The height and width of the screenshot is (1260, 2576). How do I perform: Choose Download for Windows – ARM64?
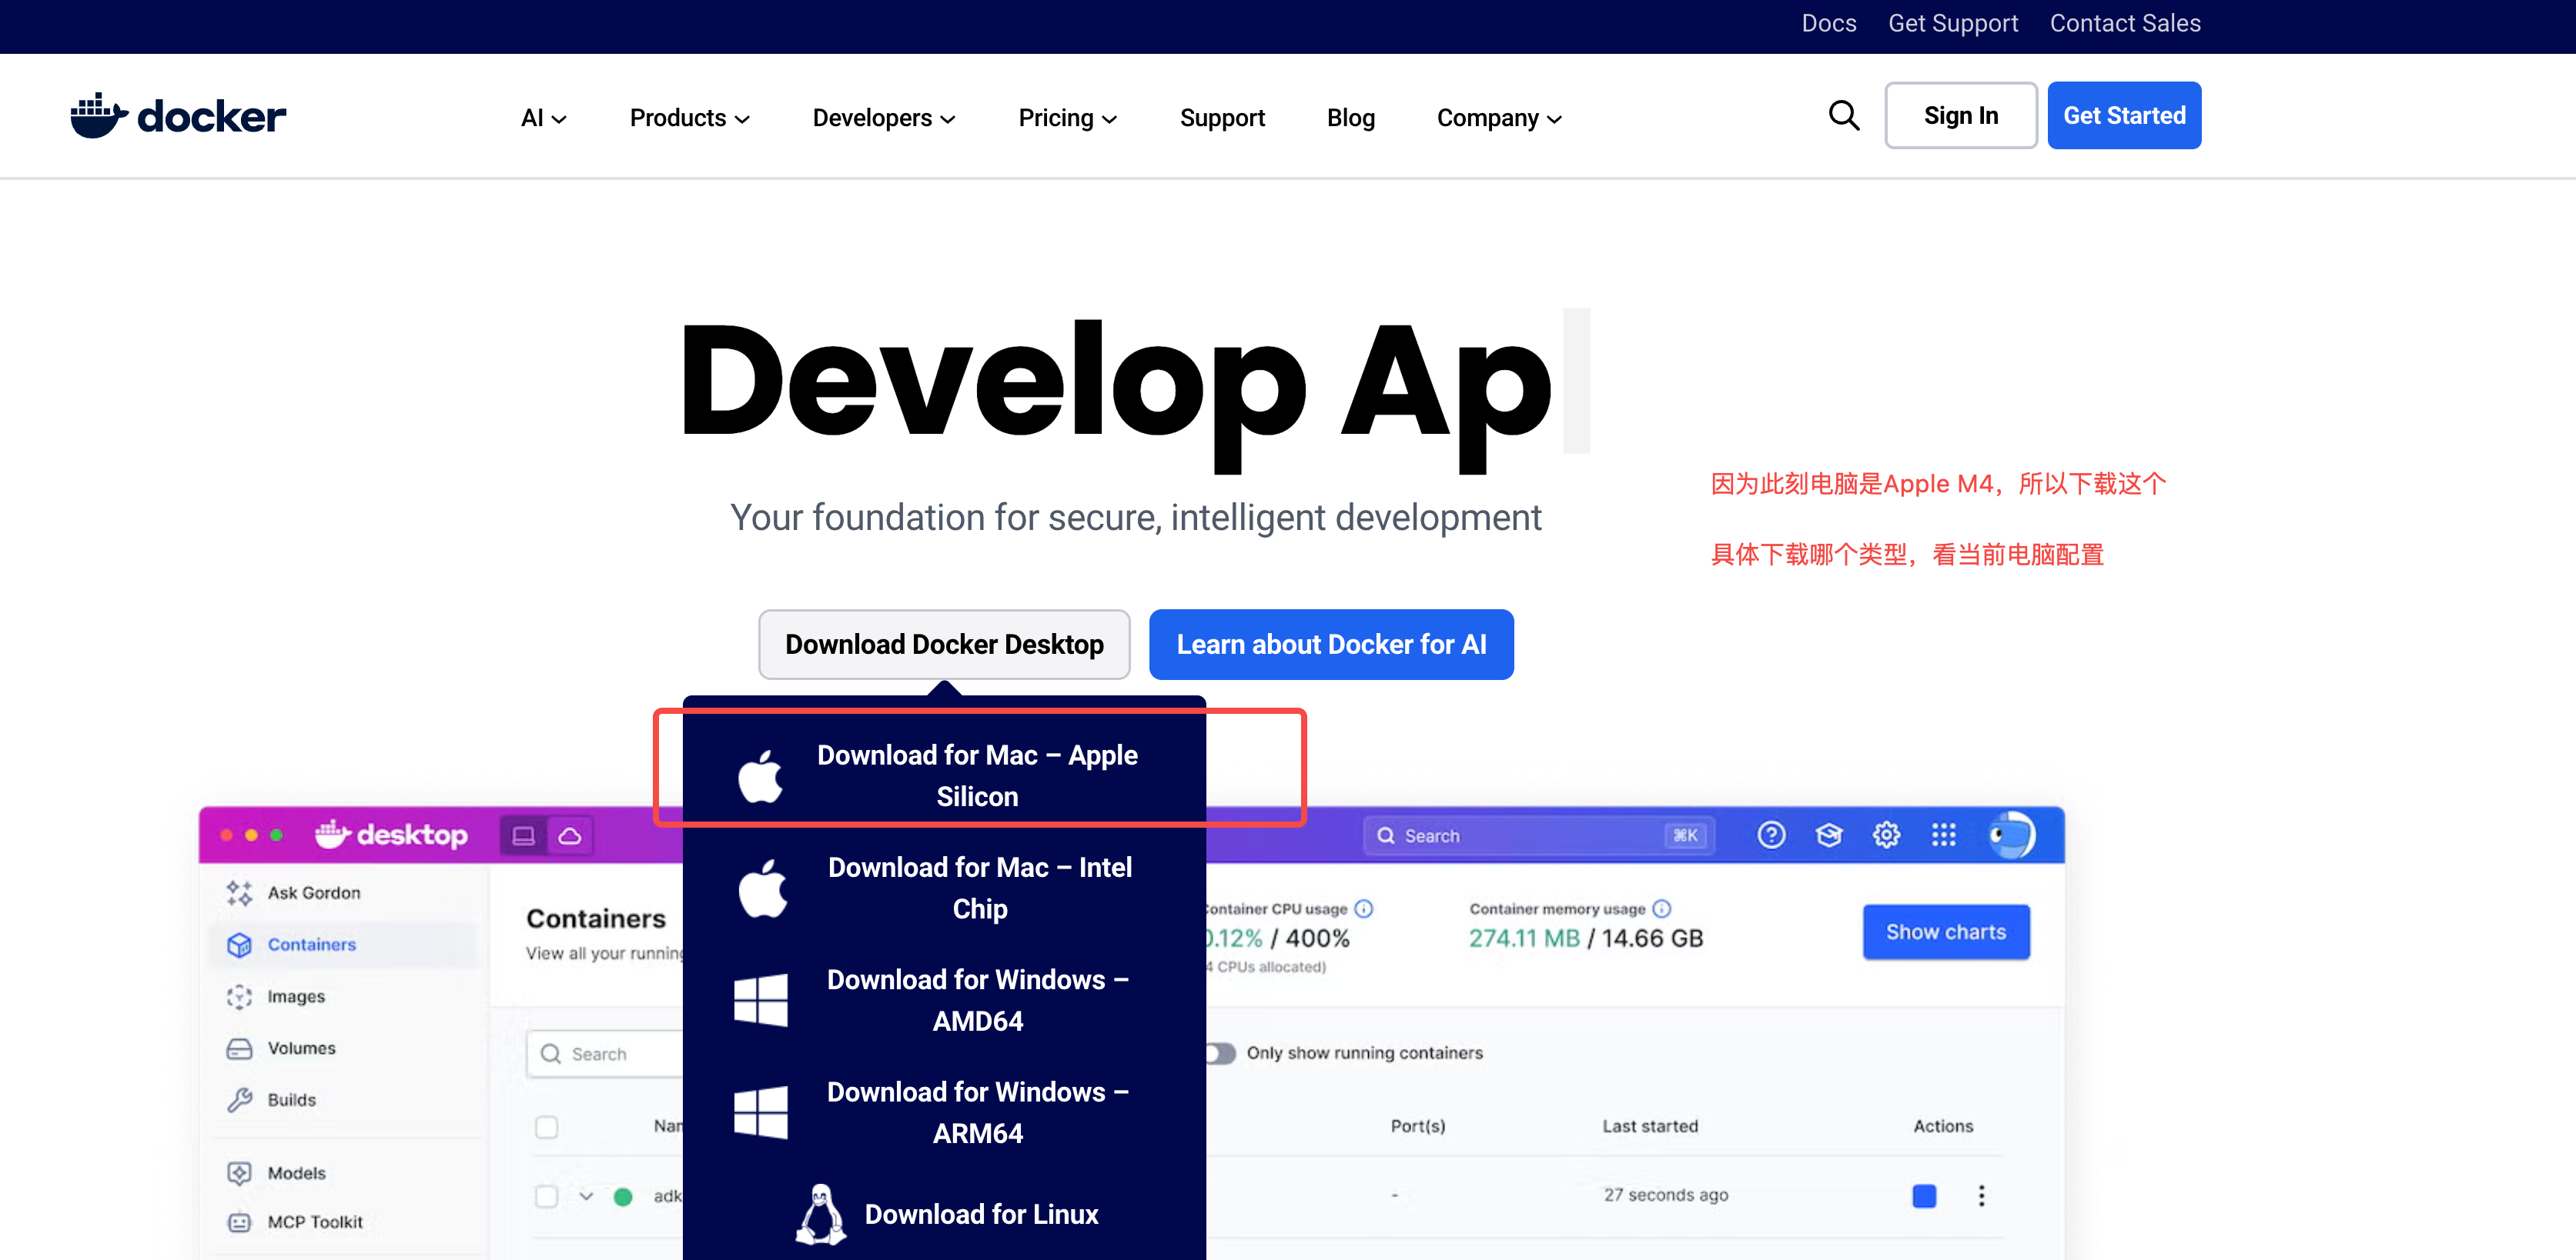pos(944,1112)
